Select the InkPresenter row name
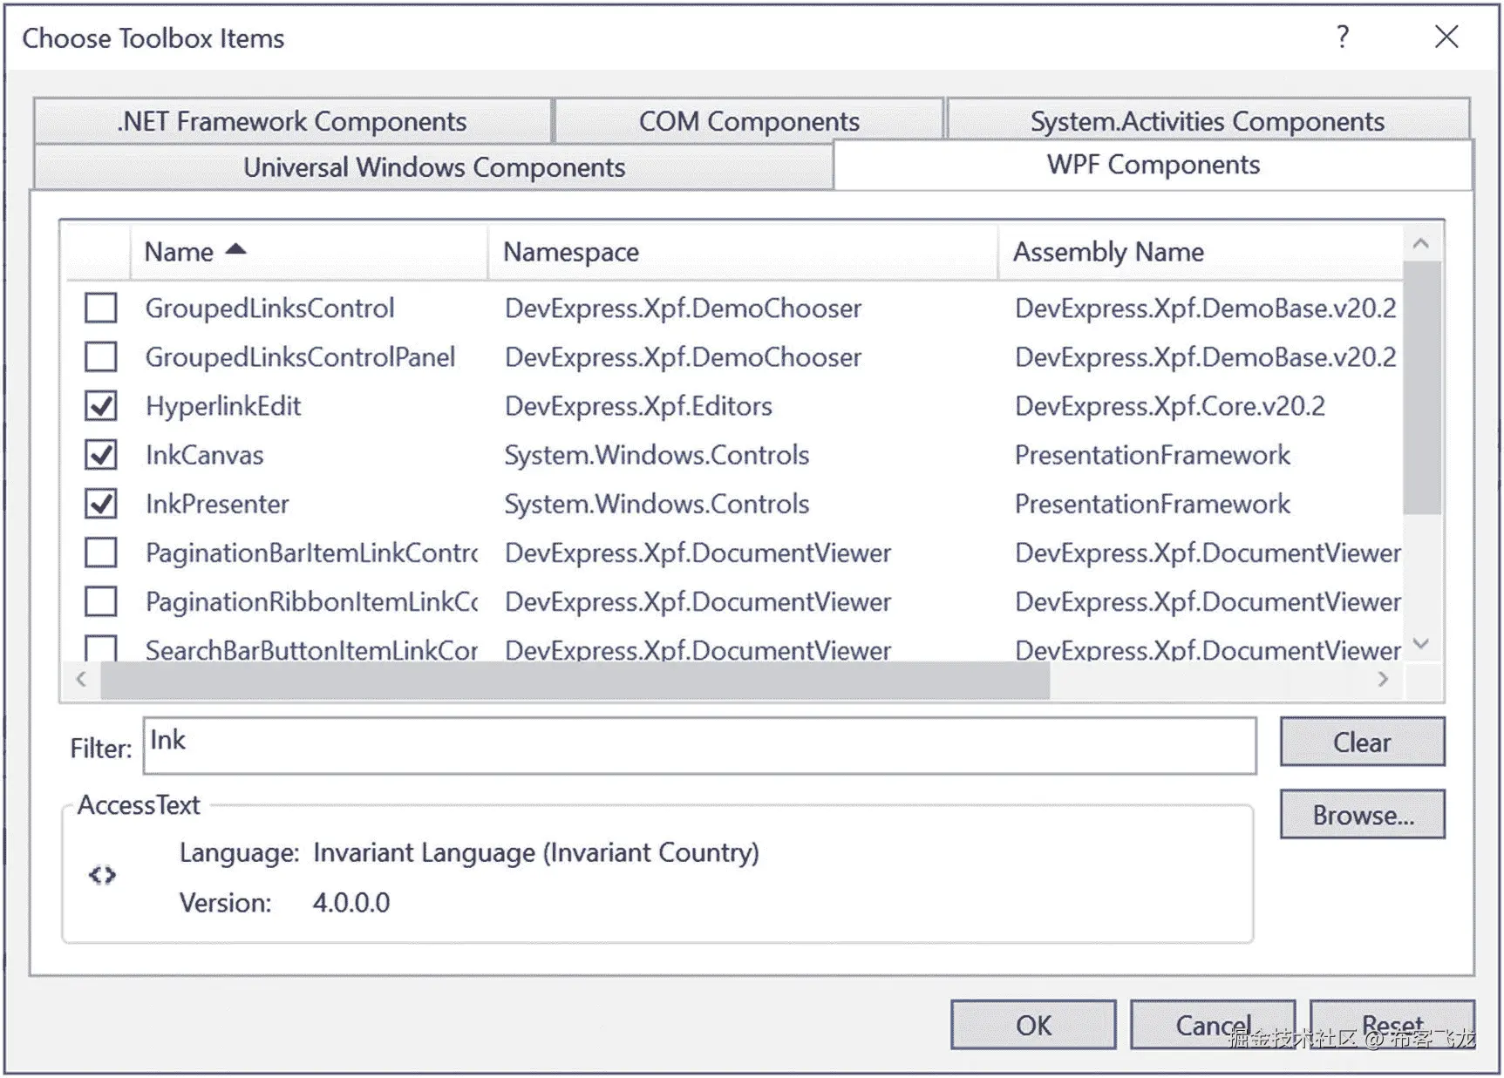The image size is (1504, 1078). 217,504
